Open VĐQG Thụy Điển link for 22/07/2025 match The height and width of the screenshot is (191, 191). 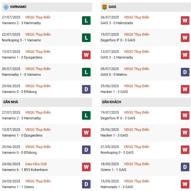click(x=38, y=34)
